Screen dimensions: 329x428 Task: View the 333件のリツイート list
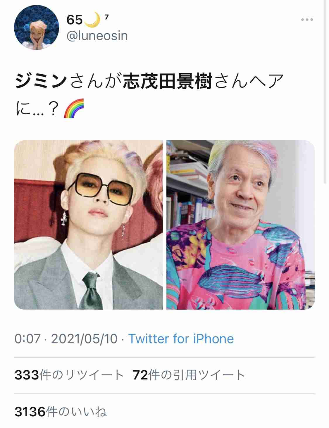[x=69, y=375]
